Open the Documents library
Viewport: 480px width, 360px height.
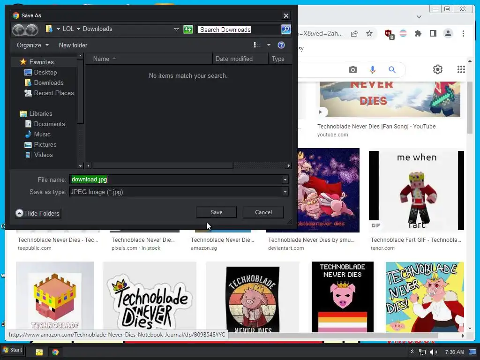49,124
